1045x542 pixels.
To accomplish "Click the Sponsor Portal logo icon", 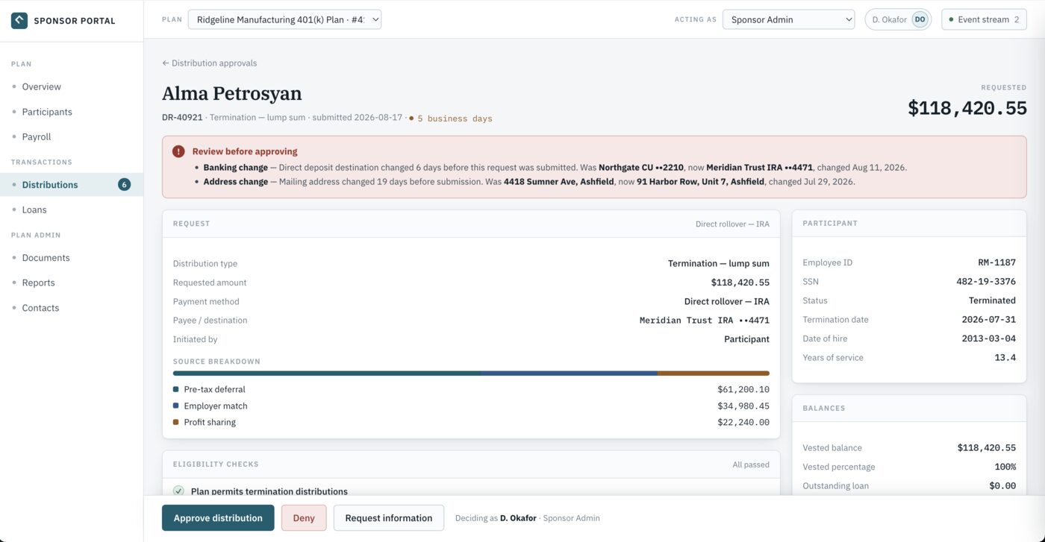I will point(19,20).
